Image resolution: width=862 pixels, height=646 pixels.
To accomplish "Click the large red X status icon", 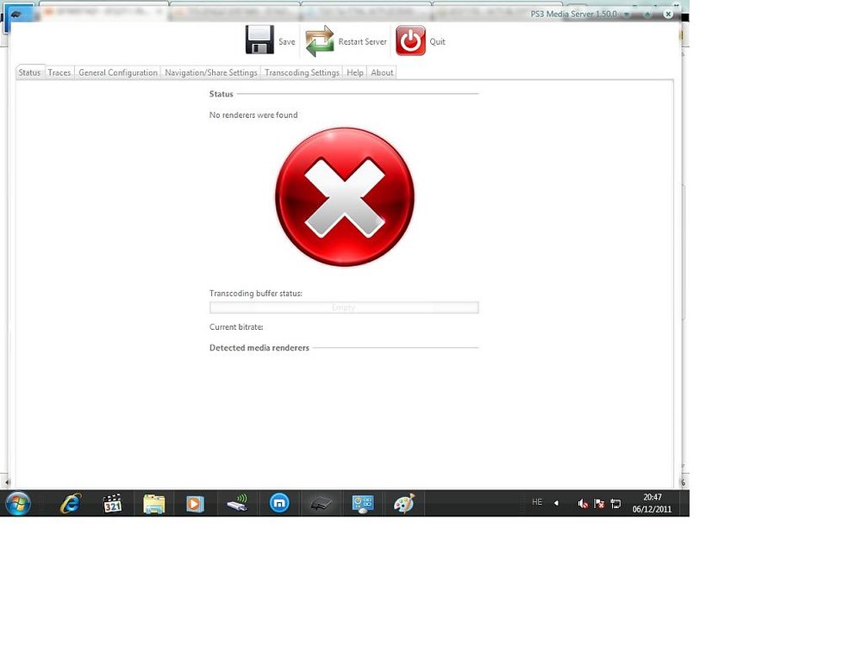I will 345,197.
